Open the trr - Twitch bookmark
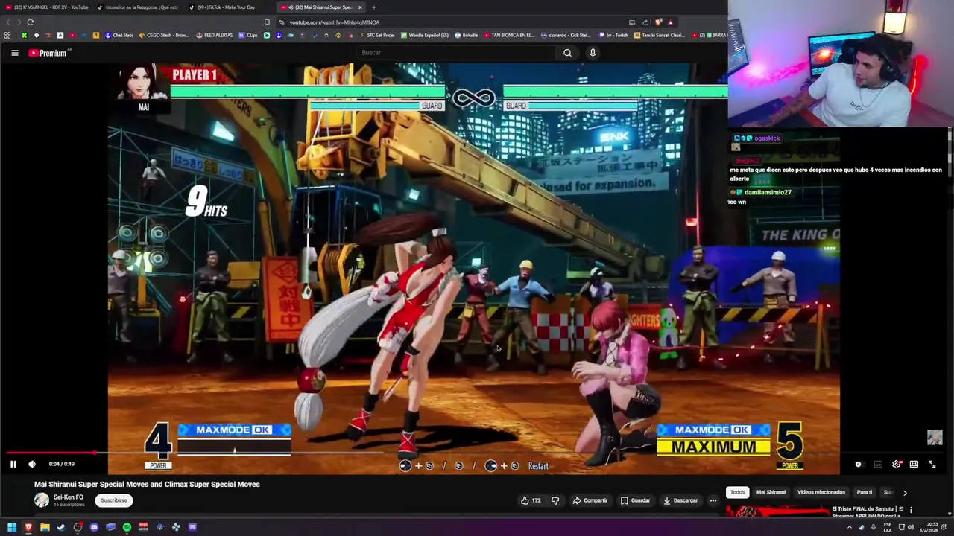 [613, 35]
